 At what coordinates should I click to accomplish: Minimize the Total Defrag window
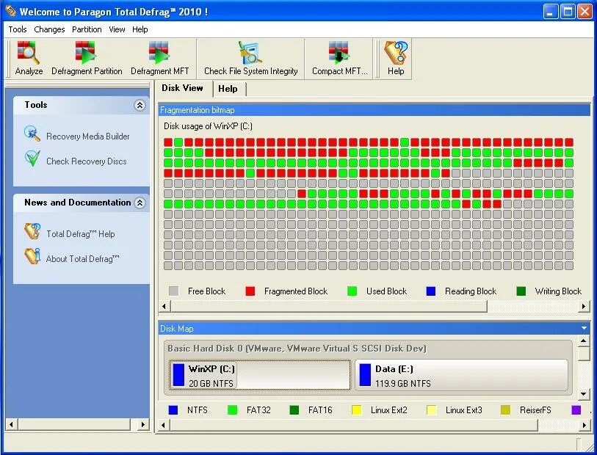pyautogui.click(x=551, y=11)
